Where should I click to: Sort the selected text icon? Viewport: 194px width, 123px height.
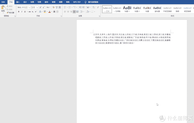(x=94, y=7)
